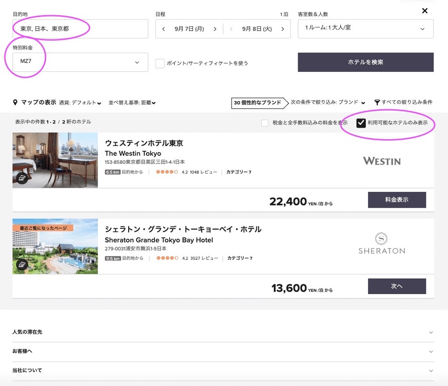Open photo gallery icon on Westin Tokyo image

pos(22,178)
